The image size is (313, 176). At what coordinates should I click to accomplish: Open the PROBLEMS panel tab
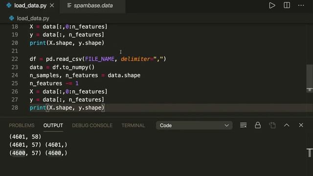(x=22, y=125)
